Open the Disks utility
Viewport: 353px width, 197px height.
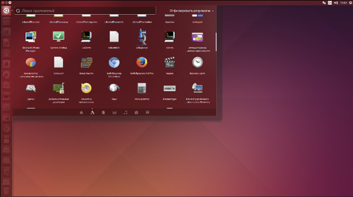pyautogui.click(x=31, y=88)
